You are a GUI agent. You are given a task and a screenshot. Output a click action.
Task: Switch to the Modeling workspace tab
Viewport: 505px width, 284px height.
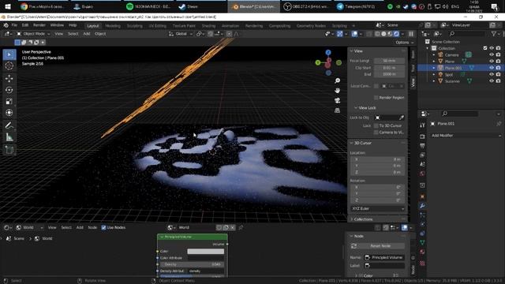113,26
